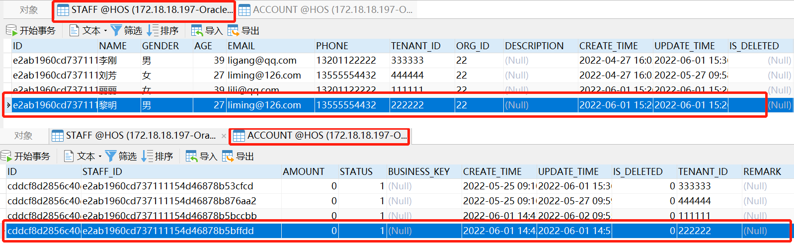Screen dimensions: 794x245
Task: Click Begin Transaction icon in STAFF table toolbar
Action: [x=11, y=31]
